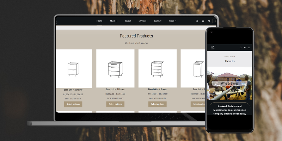282x141 pixels.
Task: Open the hamburger menu on the phone
Action: point(249,48)
